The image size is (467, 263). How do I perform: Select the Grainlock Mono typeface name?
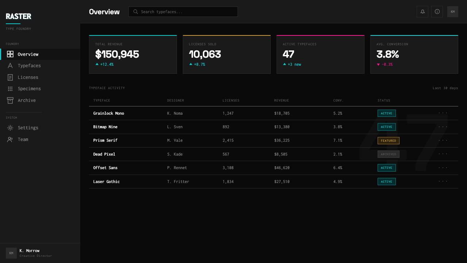click(x=109, y=113)
